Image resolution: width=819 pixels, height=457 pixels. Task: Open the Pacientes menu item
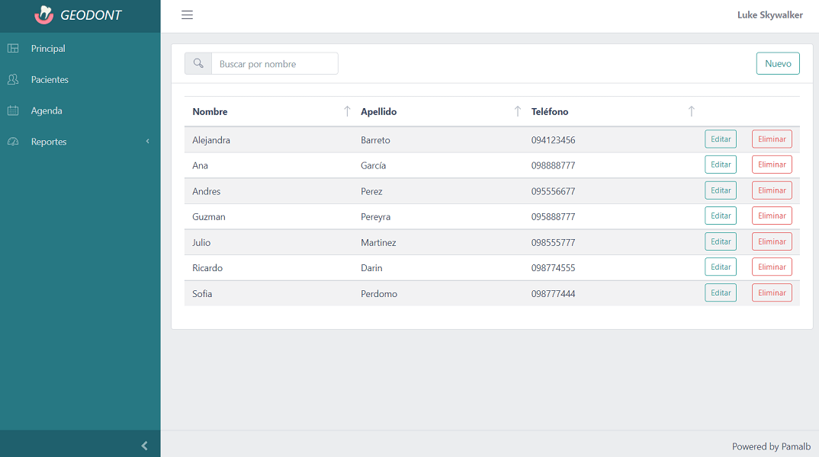(50, 79)
